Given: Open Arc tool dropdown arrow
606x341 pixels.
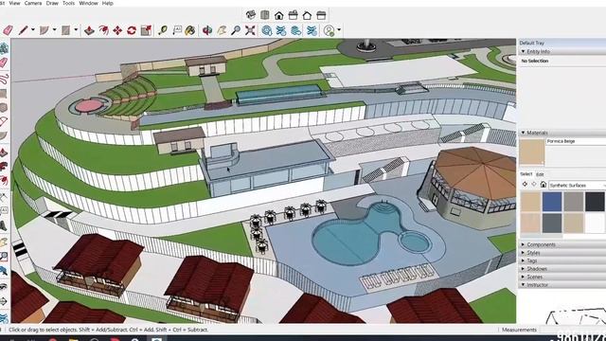Looking at the screenshot, I should tap(54, 29).
